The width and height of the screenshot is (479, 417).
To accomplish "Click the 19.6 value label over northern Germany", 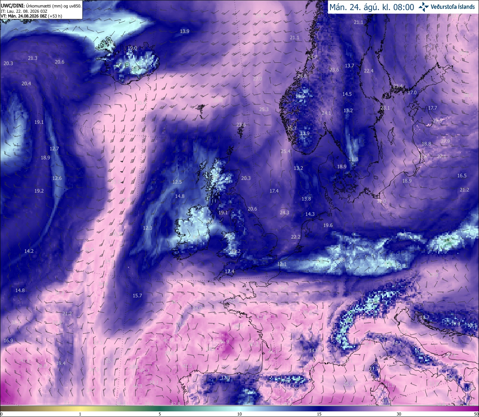I will [328, 226].
